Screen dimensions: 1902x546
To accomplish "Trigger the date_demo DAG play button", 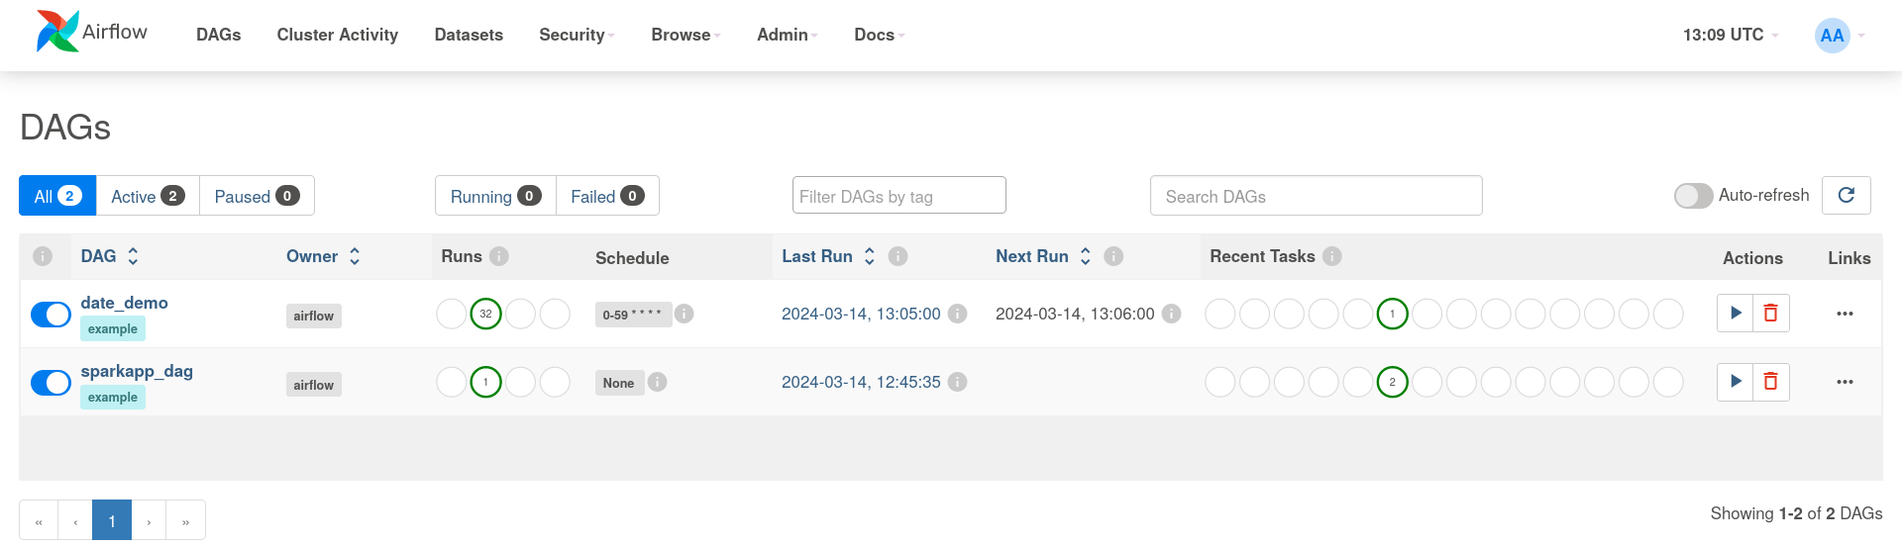I will [x=1735, y=314].
